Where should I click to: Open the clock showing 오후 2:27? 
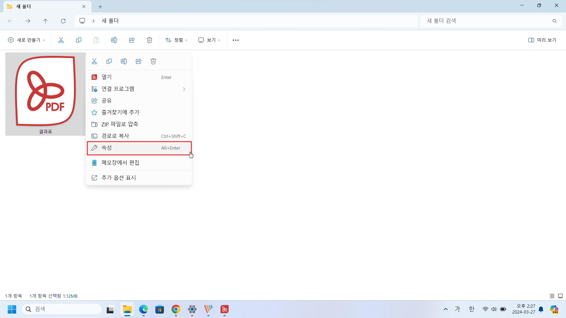524,309
